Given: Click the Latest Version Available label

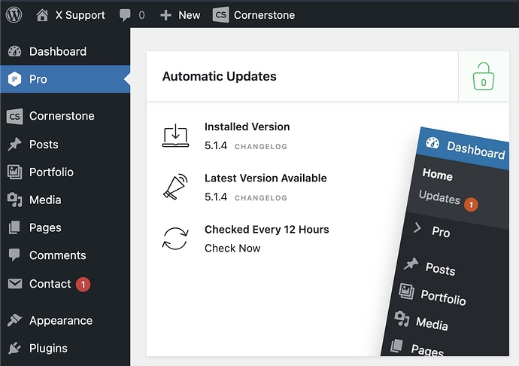Looking at the screenshot, I should [266, 178].
